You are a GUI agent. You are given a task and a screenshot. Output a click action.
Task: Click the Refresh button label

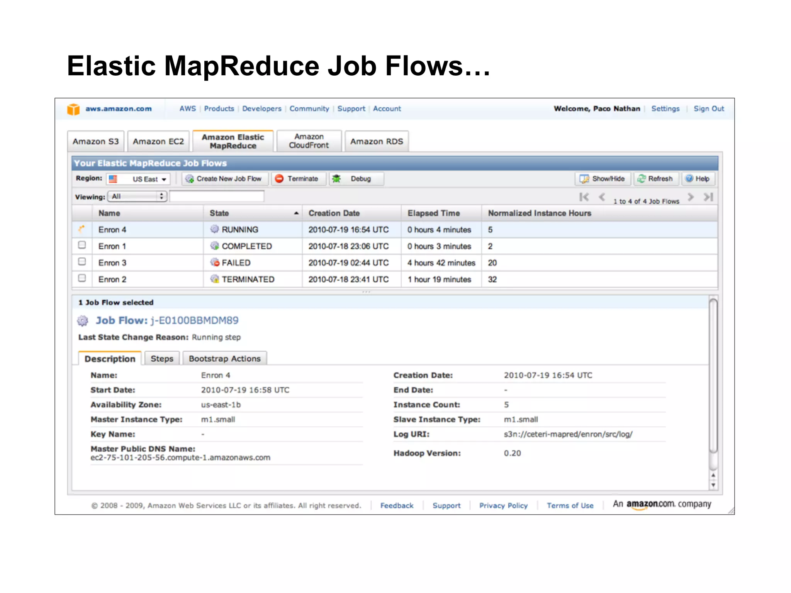(x=660, y=179)
